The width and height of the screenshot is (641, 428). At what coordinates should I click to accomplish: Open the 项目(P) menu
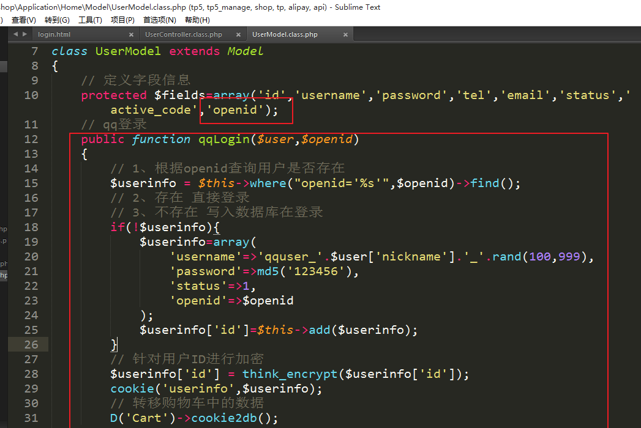pos(122,20)
